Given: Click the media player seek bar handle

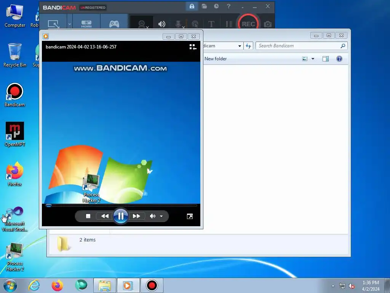Looking at the screenshot, I should tap(48, 206).
